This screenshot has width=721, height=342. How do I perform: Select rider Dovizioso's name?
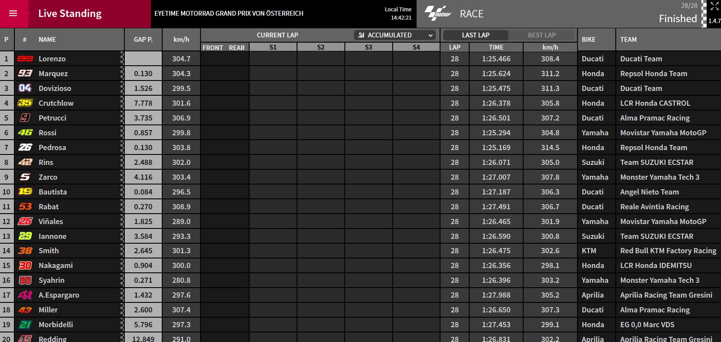click(55, 88)
